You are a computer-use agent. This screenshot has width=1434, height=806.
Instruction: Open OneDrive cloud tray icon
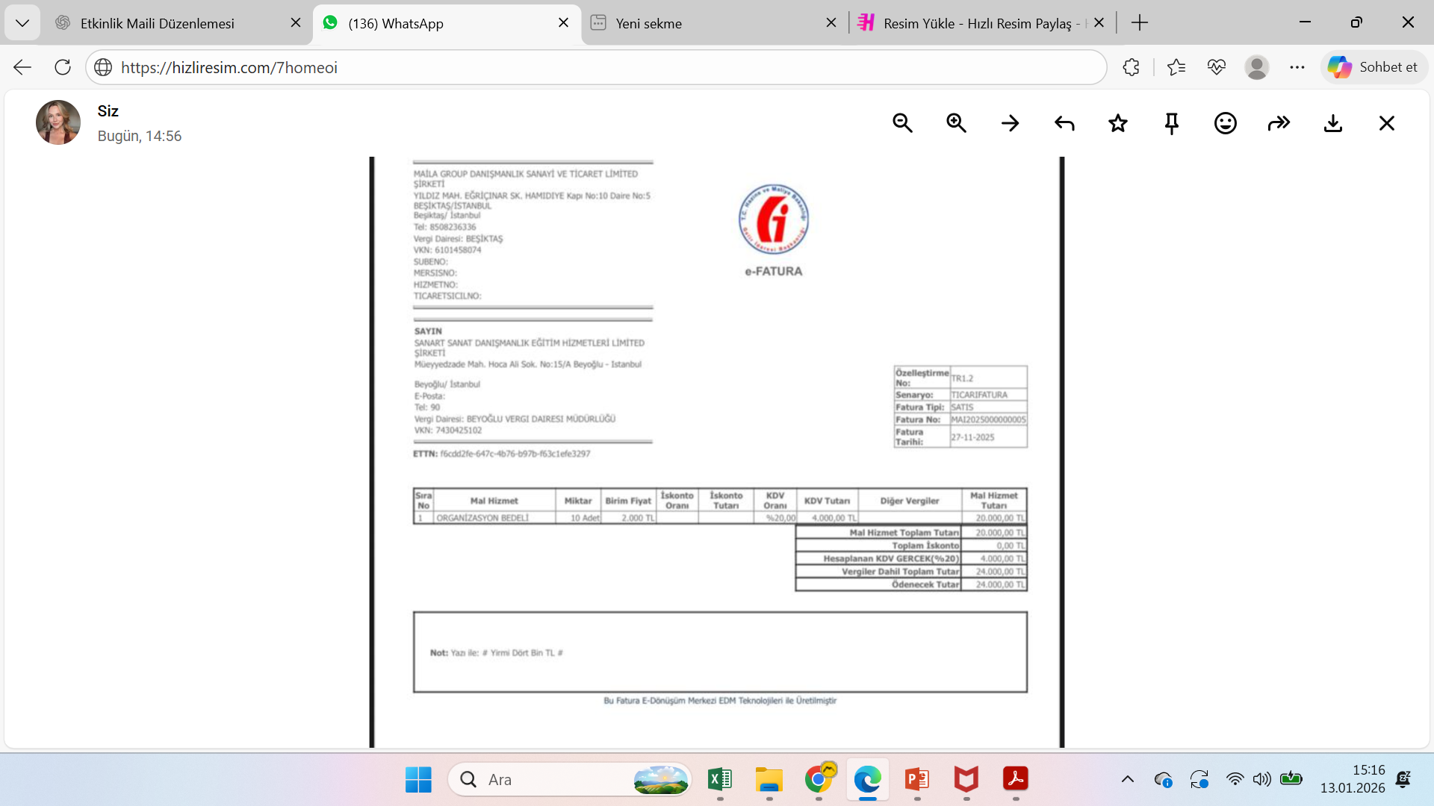(x=1163, y=780)
